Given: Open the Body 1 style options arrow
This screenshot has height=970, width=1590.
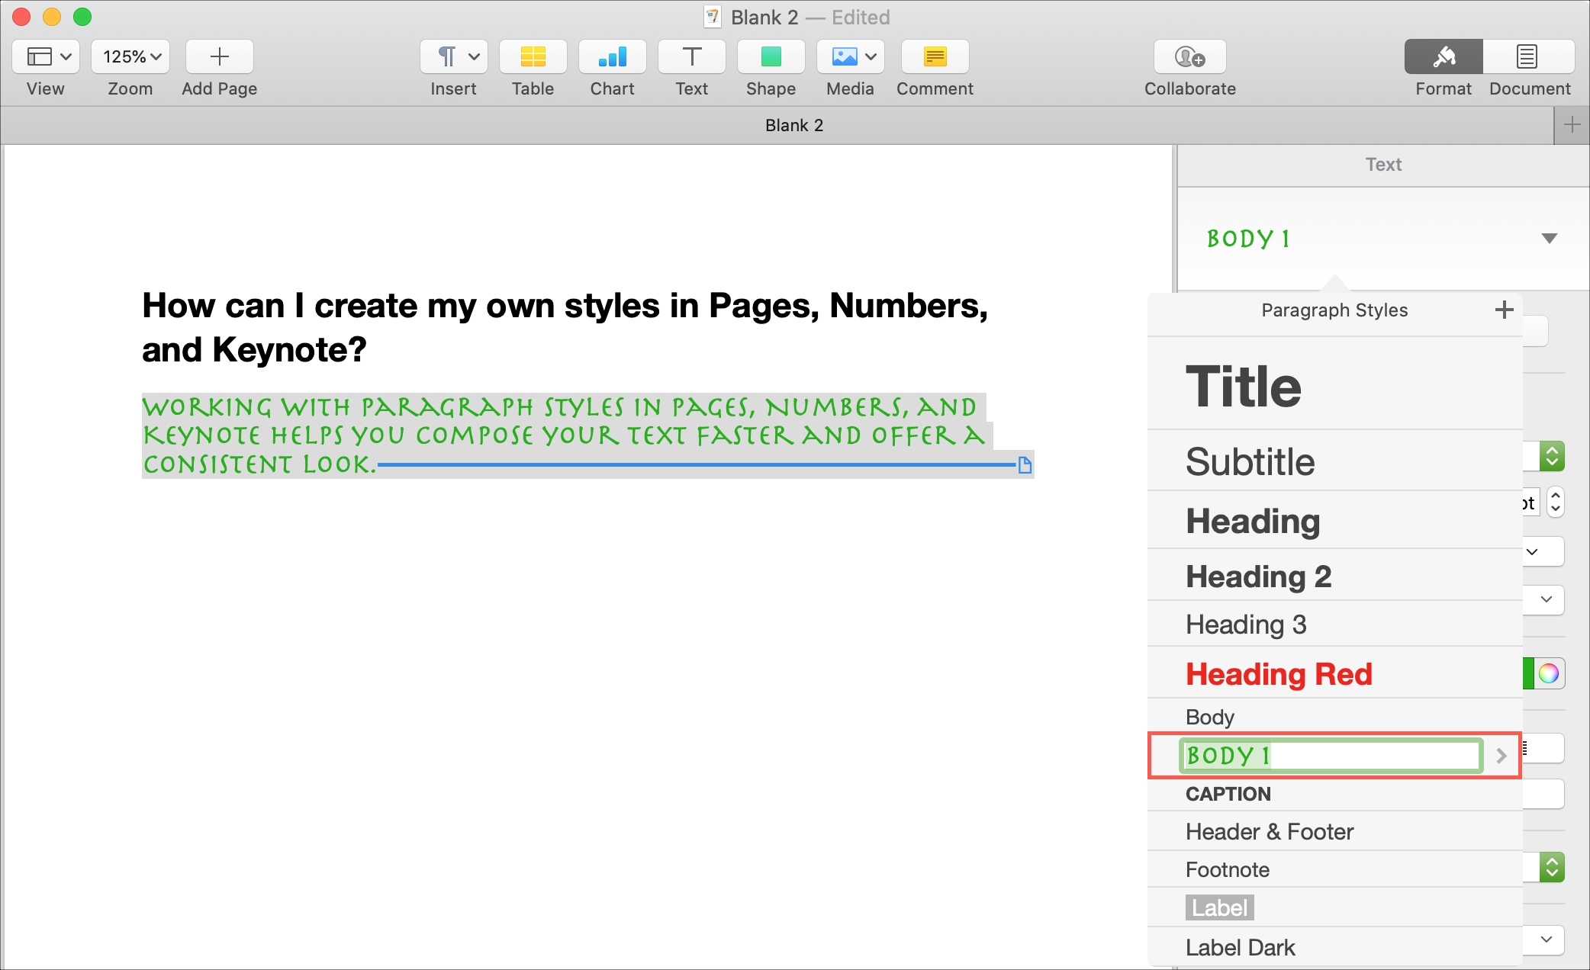Looking at the screenshot, I should (1501, 756).
